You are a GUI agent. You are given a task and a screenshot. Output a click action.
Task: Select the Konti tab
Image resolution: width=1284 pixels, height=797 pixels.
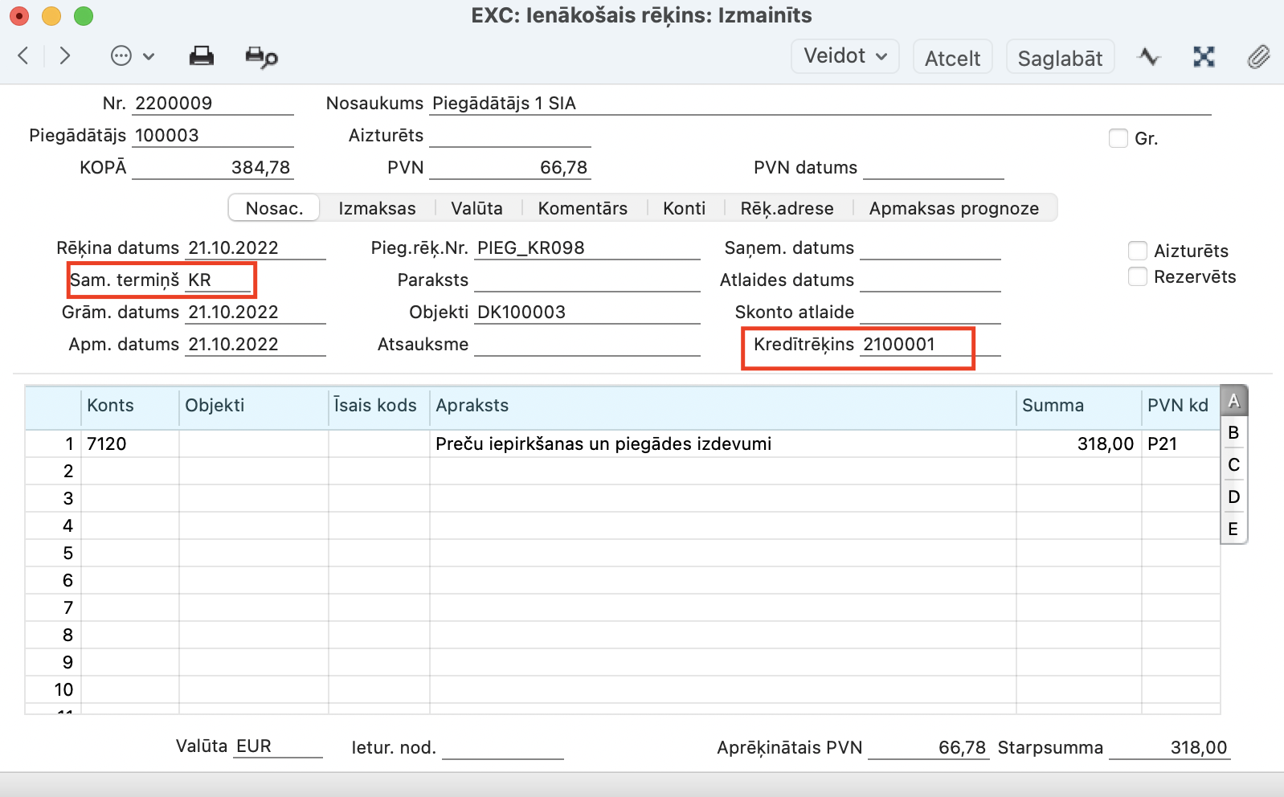pyautogui.click(x=684, y=208)
